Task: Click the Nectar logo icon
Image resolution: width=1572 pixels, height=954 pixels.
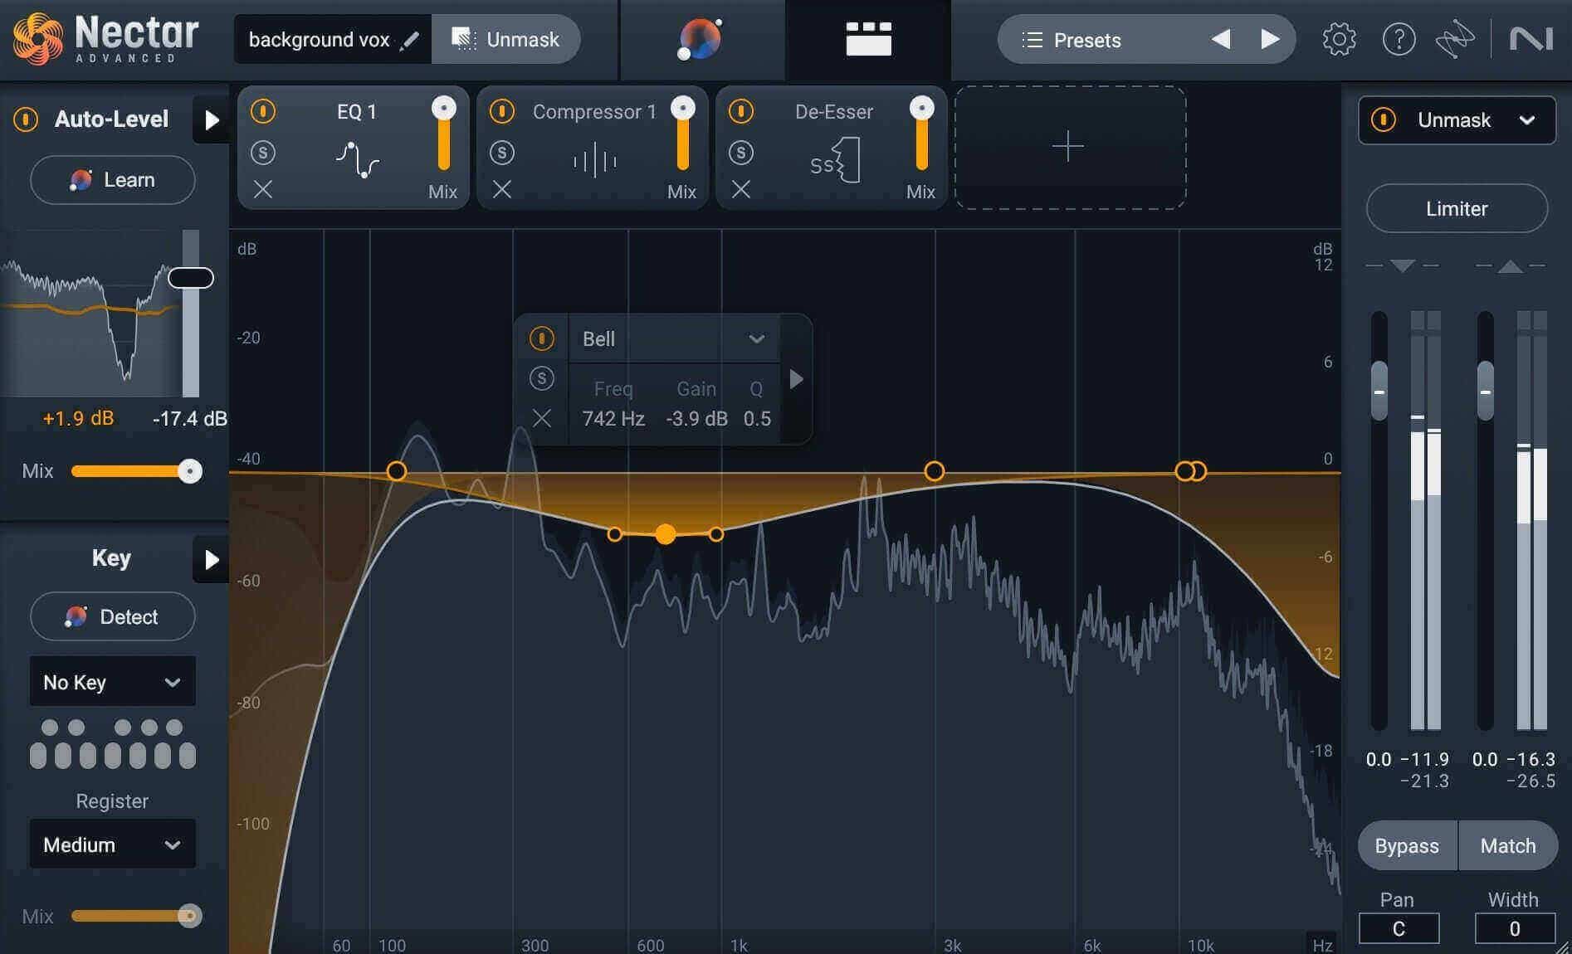Action: [37, 38]
